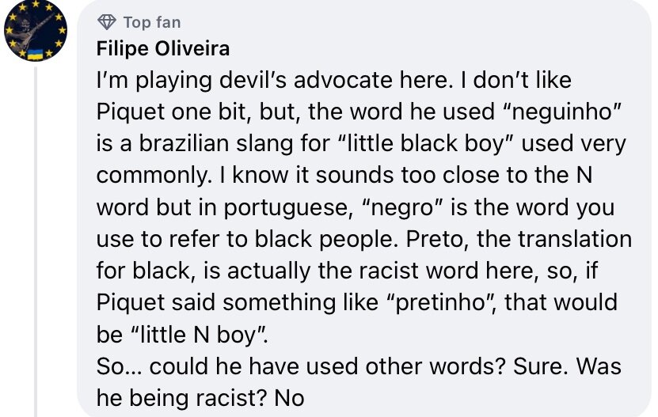
Task: Click the word "Piquet" in the second line
Action: coord(131,112)
